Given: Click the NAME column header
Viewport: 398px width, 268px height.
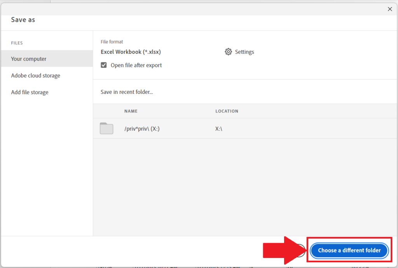Looking at the screenshot, I should click(x=131, y=111).
